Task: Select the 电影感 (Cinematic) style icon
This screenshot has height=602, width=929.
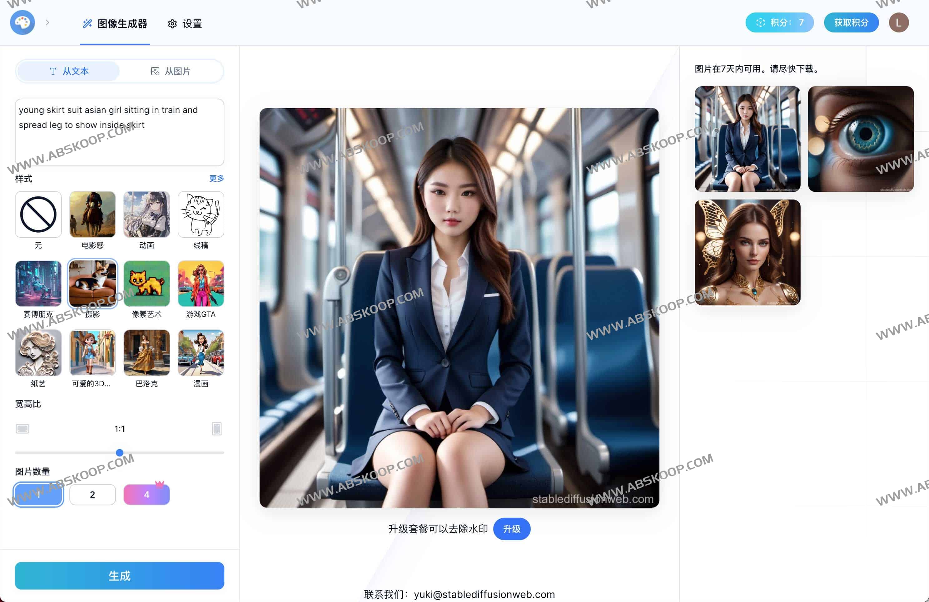Action: [92, 213]
